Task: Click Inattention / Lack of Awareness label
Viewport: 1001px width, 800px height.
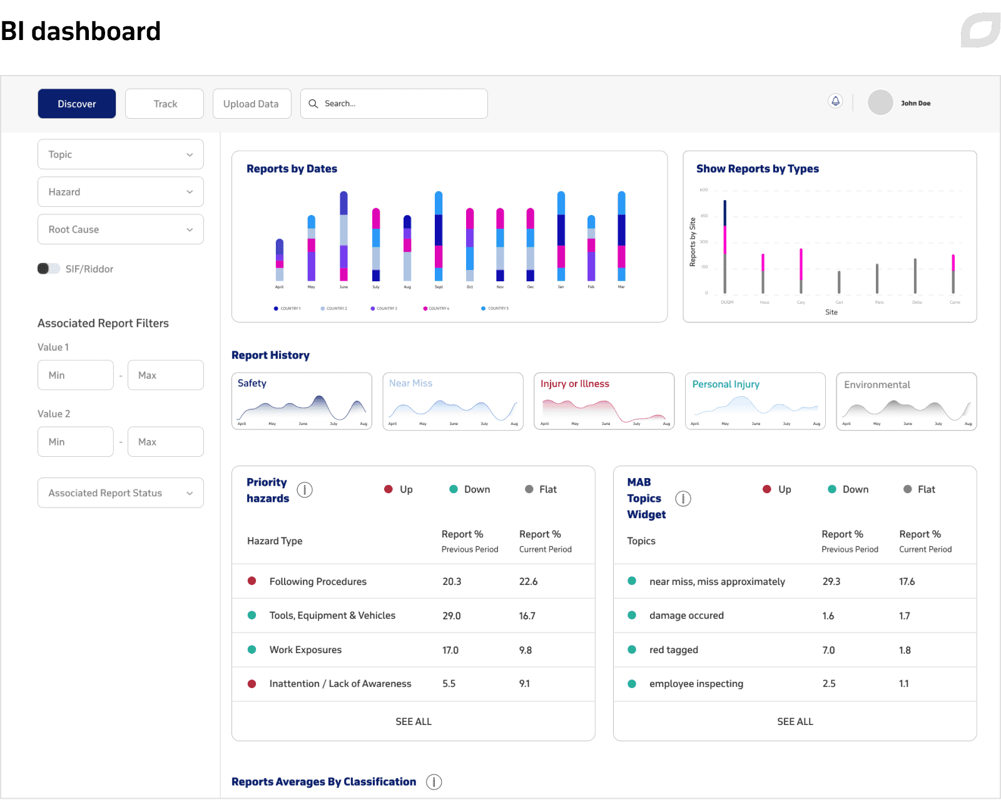Action: pos(340,684)
